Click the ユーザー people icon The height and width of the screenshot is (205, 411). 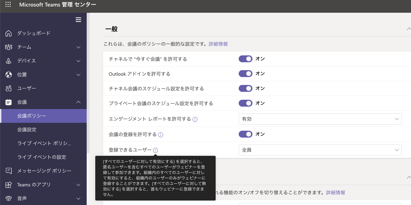click(x=8, y=88)
